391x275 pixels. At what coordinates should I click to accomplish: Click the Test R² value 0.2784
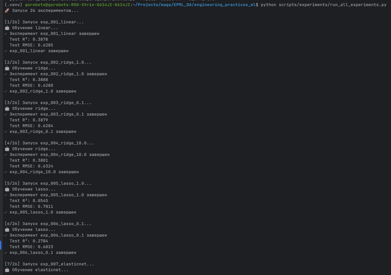point(40,241)
